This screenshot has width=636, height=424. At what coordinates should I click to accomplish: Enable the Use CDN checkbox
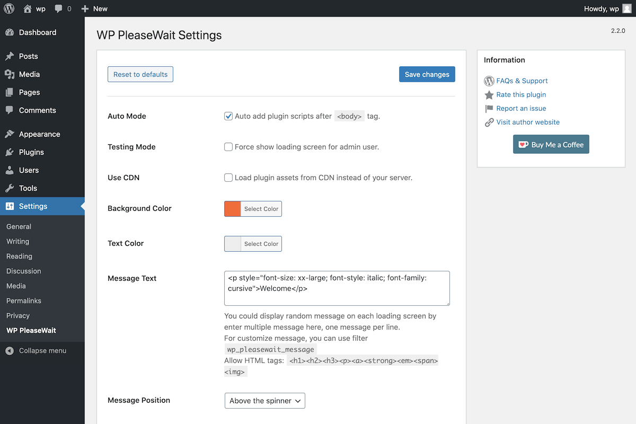point(228,178)
